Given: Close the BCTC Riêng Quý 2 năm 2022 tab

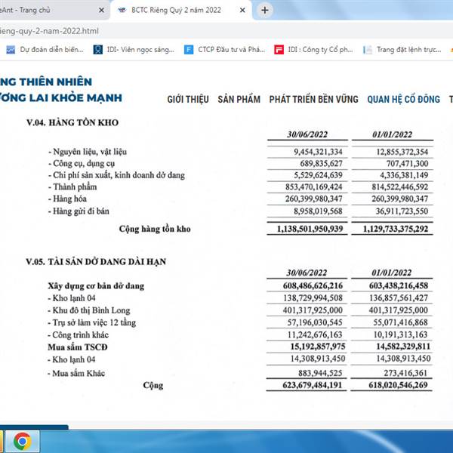Looking at the screenshot, I should pyautogui.click(x=242, y=11).
